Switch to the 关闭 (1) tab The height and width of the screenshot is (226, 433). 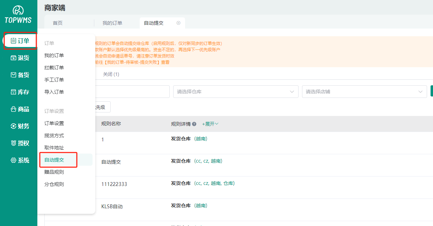tap(111, 74)
